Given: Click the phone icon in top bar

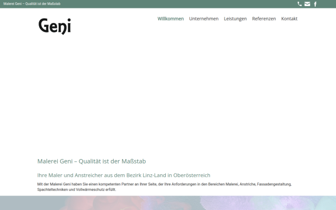Looking at the screenshot, I should pyautogui.click(x=300, y=4).
